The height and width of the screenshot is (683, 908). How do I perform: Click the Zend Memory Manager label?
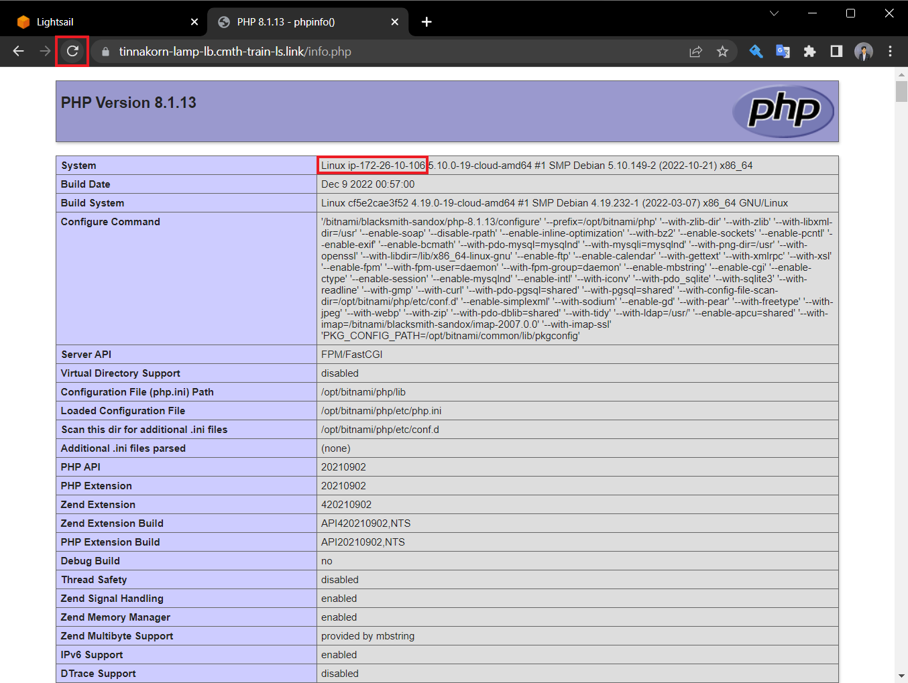pos(115,617)
